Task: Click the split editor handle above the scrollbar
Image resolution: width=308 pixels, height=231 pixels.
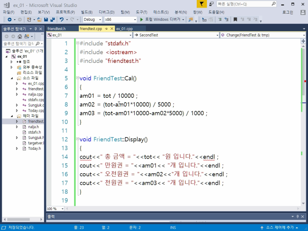Action: 303,41
